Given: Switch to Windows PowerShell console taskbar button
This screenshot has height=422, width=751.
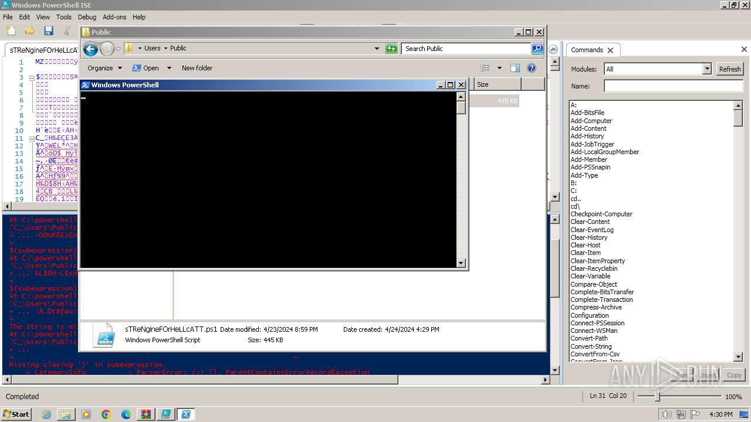Looking at the screenshot, I should [186, 414].
